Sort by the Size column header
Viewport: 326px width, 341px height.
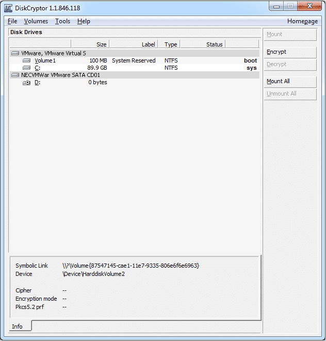coord(90,44)
